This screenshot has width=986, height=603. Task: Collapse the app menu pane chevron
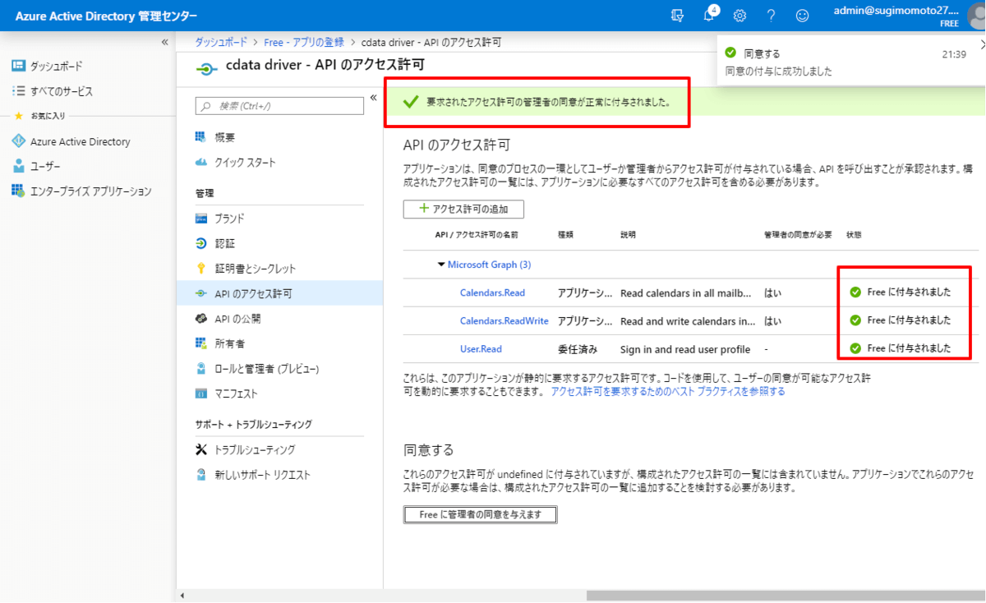[373, 98]
